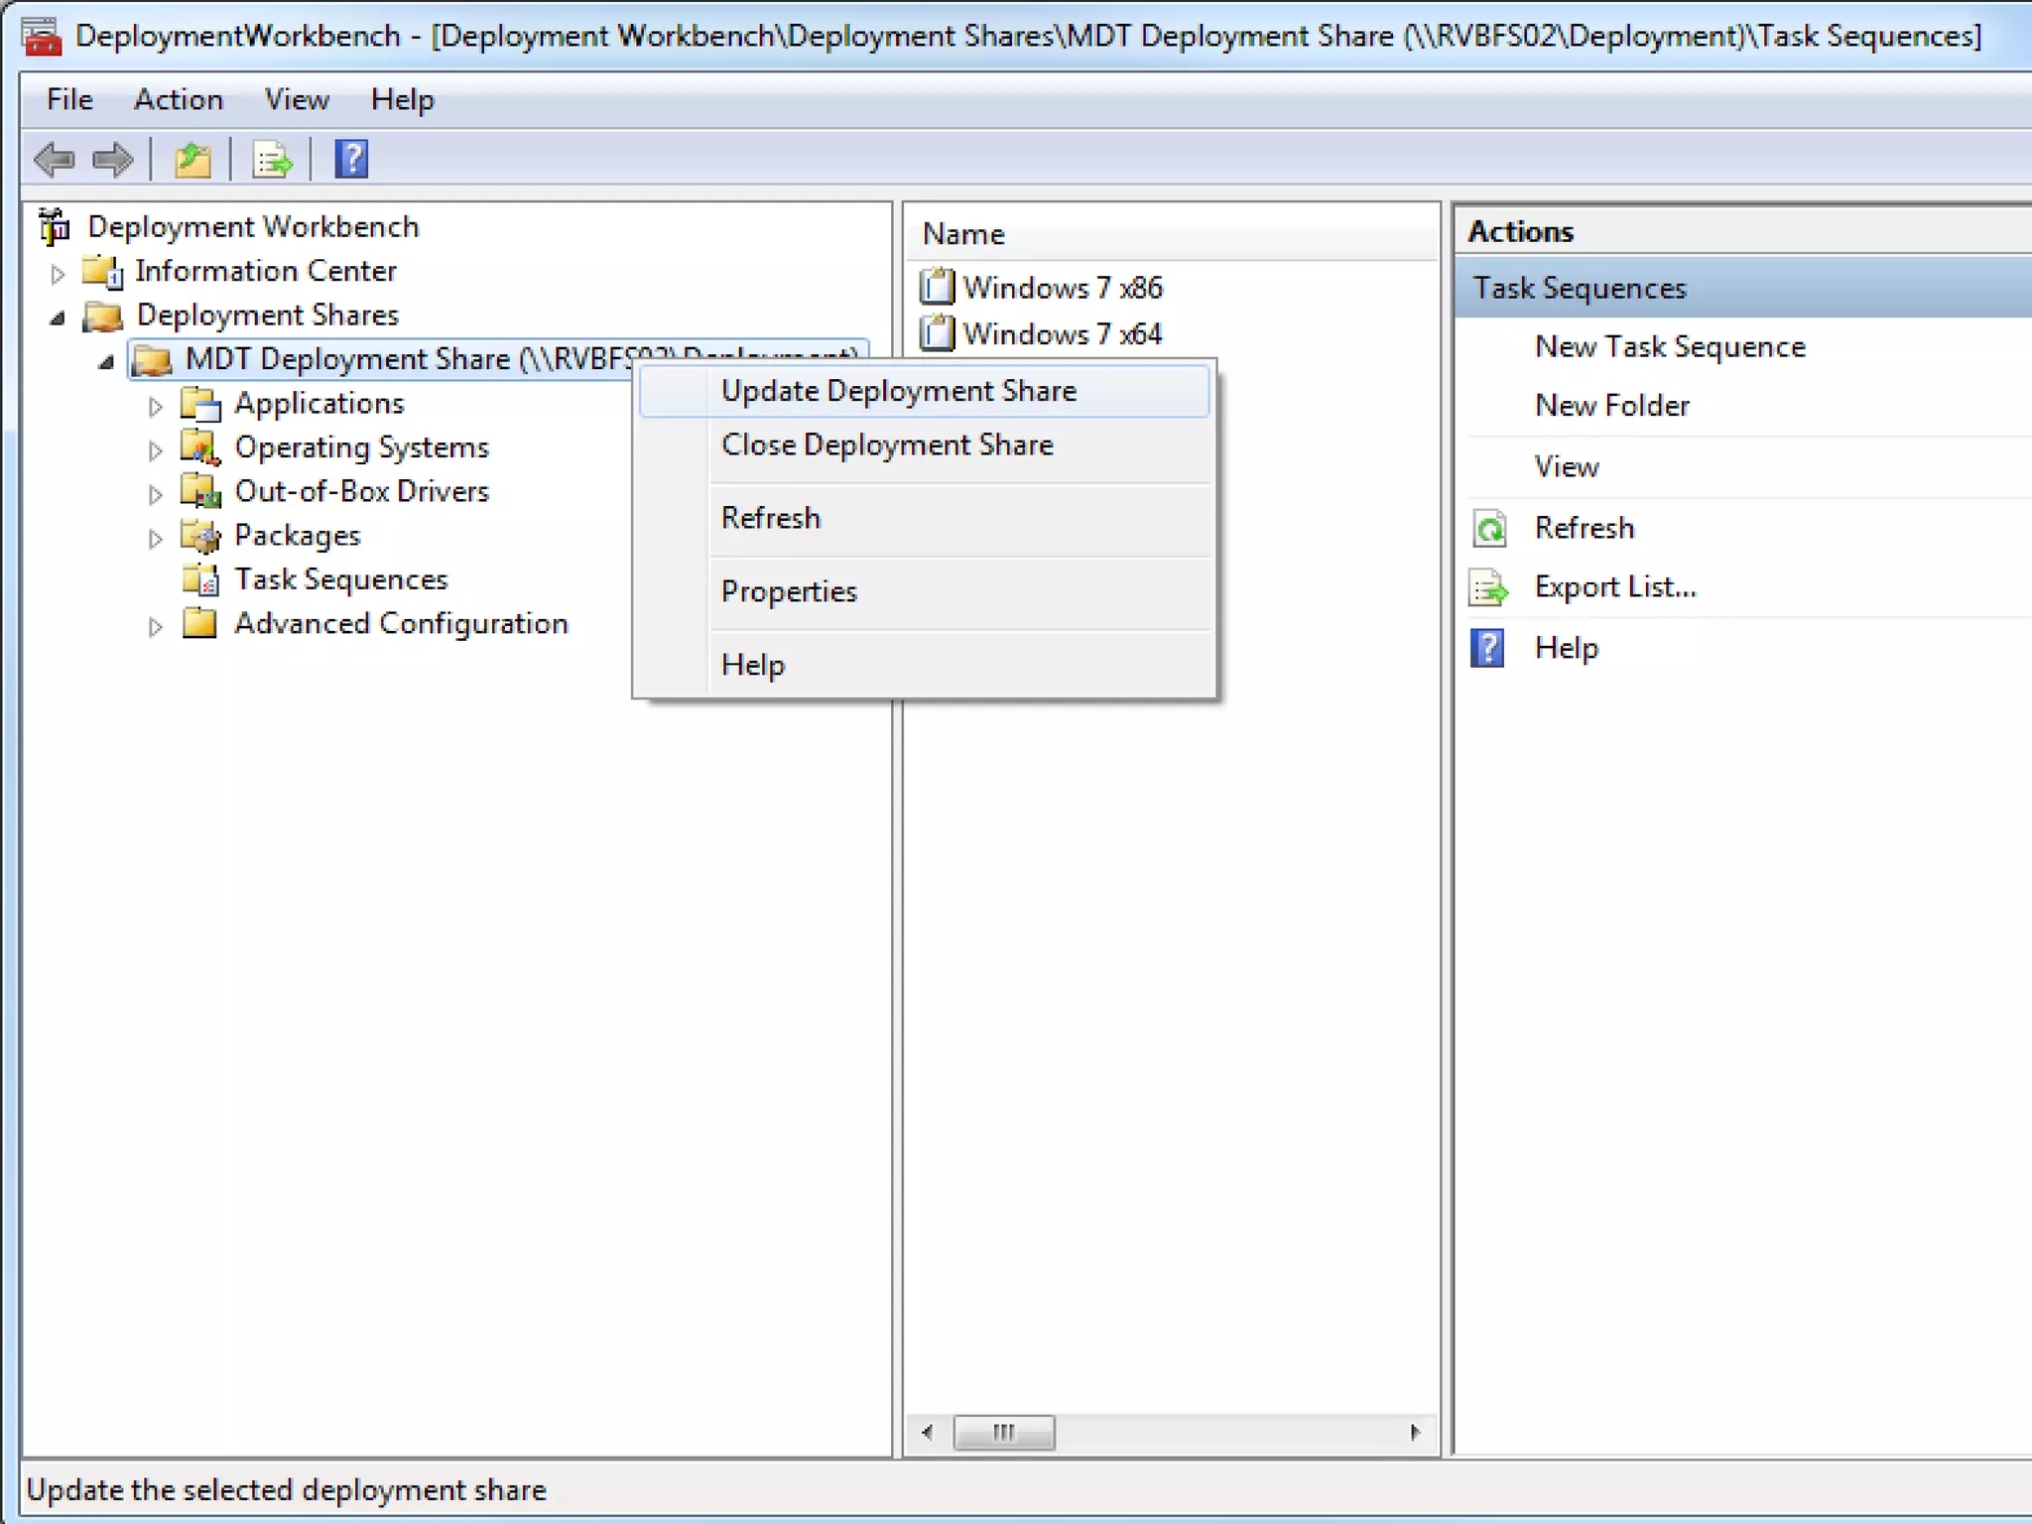Select the Operating Systems tree label
Screen dimensions: 2032x1524
tap(361, 447)
